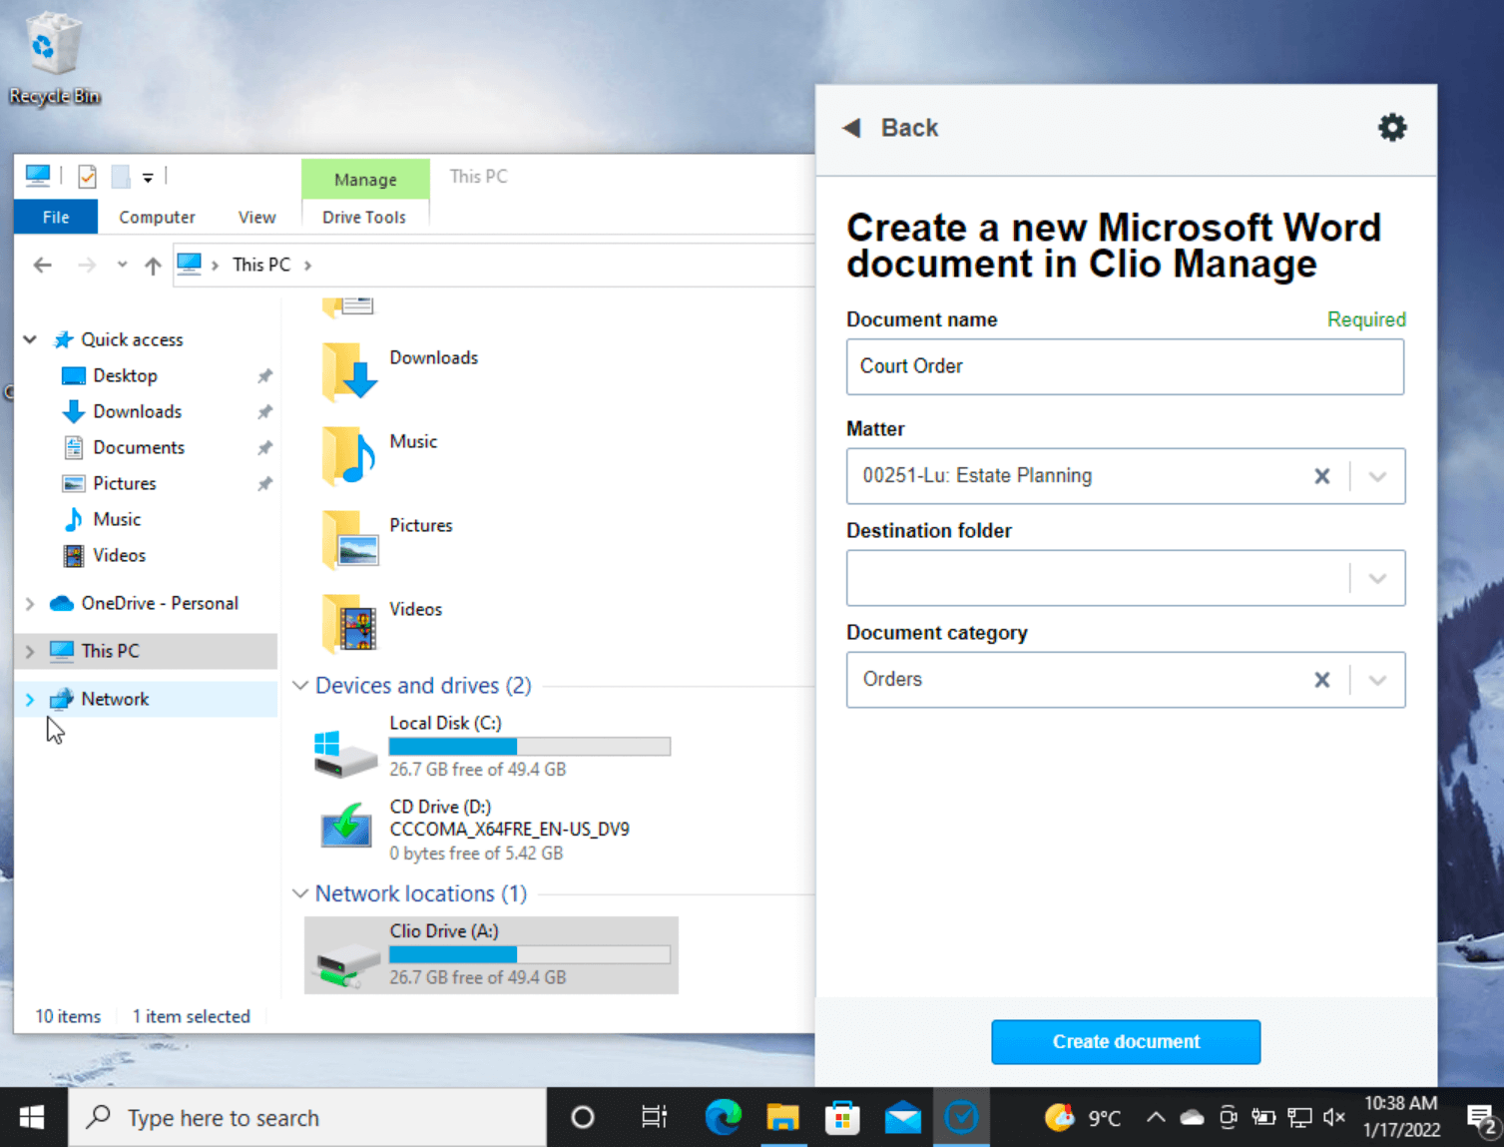
Task: Click the muted volume tray icon
Action: 1334,1117
